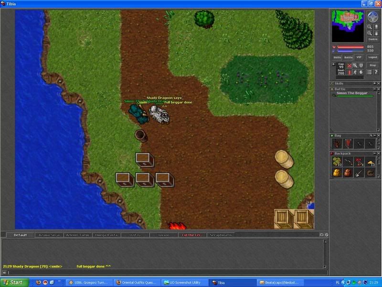Screen dimensions: 382x287
Task: Select stand while fighting mode
Action: coord(350,72)
